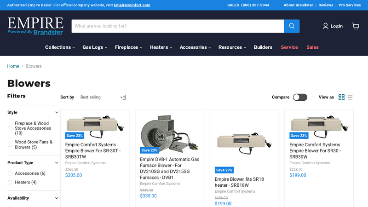The width and height of the screenshot is (368, 207).
Task: Open Empire Blower For SR-30T - SRB30TW title
Action: pyautogui.click(x=93, y=151)
